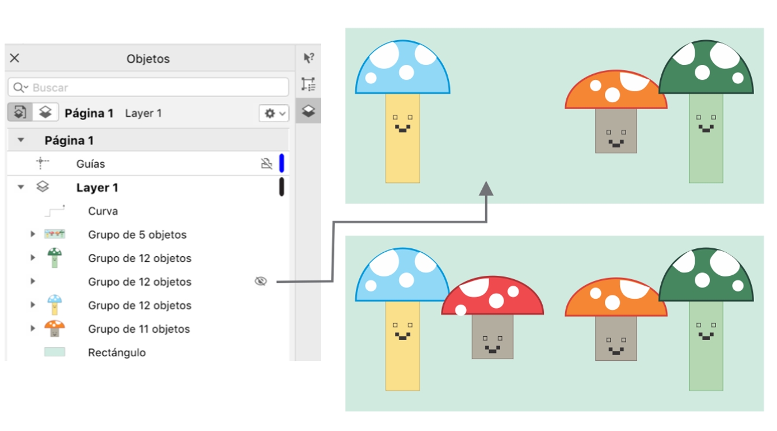Show the hidden Grupo de 12 objetos

[x=261, y=282]
